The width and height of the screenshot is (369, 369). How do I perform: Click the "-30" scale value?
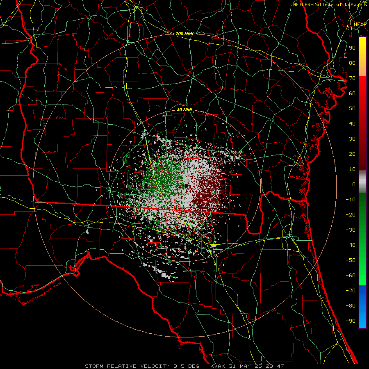tap(351, 230)
